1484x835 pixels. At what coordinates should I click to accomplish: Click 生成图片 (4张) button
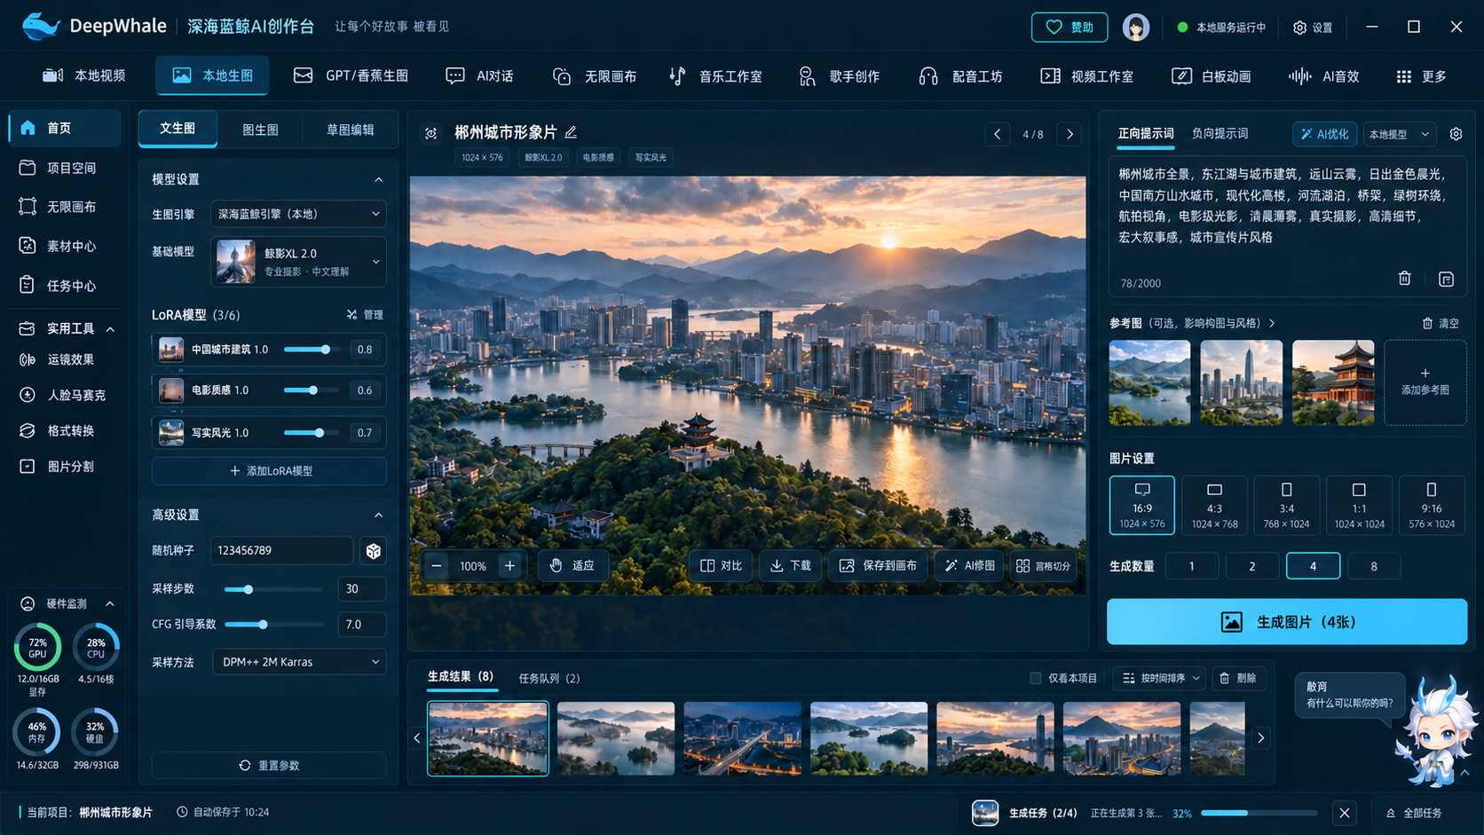[1287, 622]
